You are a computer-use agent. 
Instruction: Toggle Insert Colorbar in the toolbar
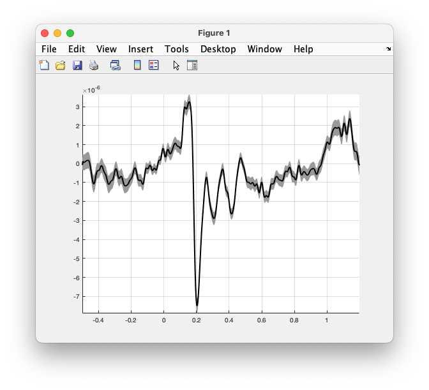(137, 65)
